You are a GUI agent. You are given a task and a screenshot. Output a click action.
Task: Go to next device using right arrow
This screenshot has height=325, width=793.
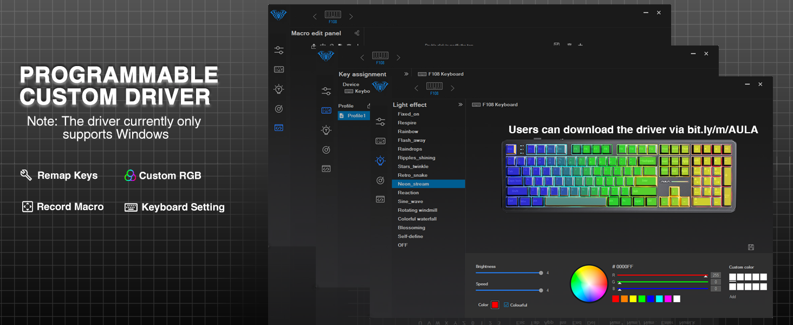coord(452,88)
